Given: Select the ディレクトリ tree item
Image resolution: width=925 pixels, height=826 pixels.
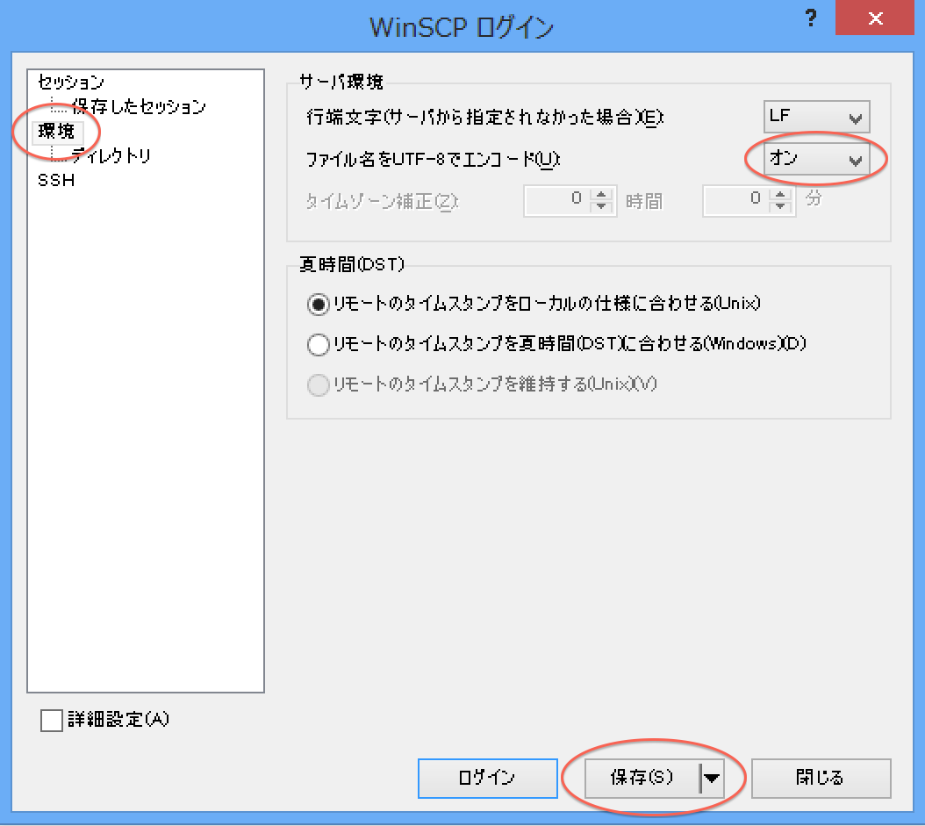Looking at the screenshot, I should click(111, 155).
